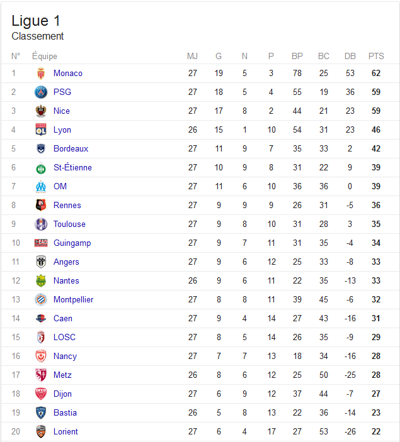Click the AS Monaco club crest
The width and height of the screenshot is (400, 442).
(x=41, y=74)
